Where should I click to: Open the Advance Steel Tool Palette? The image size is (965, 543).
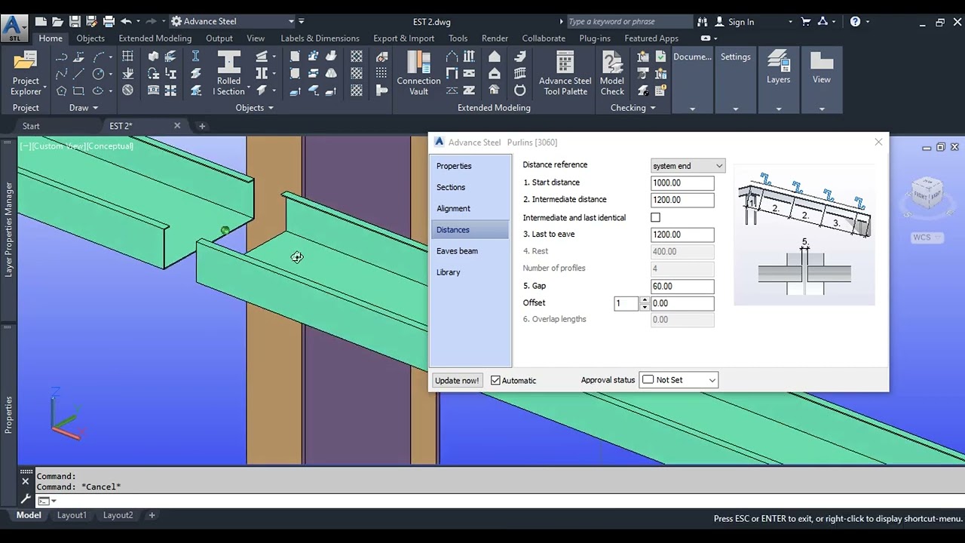click(565, 73)
